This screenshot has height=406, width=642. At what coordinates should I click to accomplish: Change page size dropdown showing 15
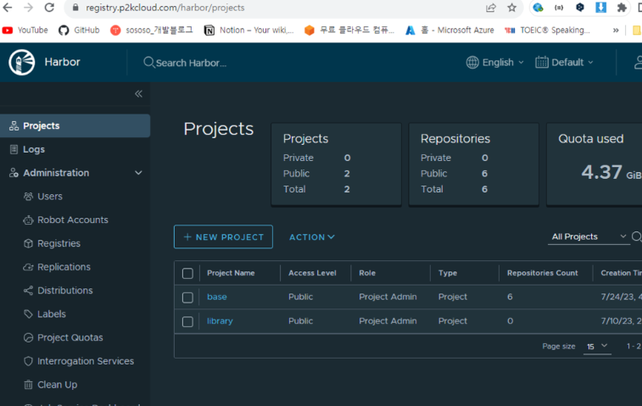pos(597,347)
